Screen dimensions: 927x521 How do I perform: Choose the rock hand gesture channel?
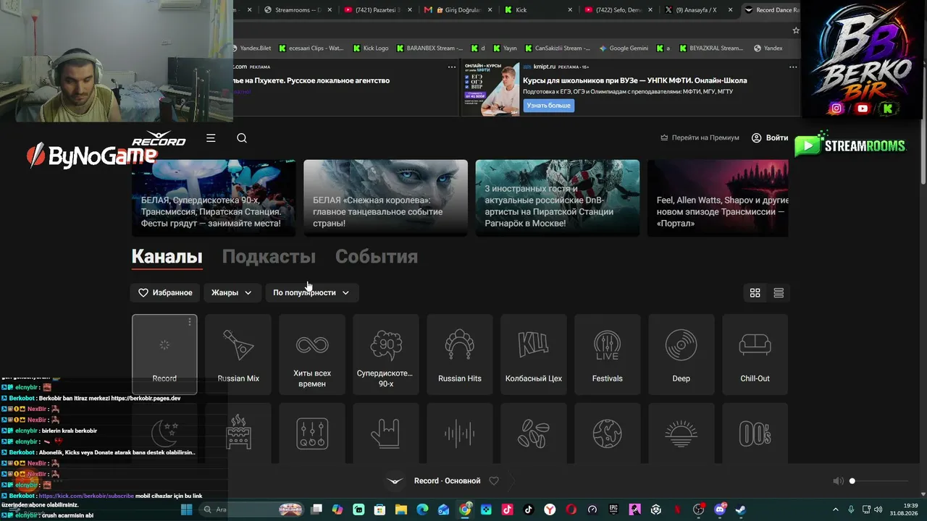pyautogui.click(x=386, y=433)
